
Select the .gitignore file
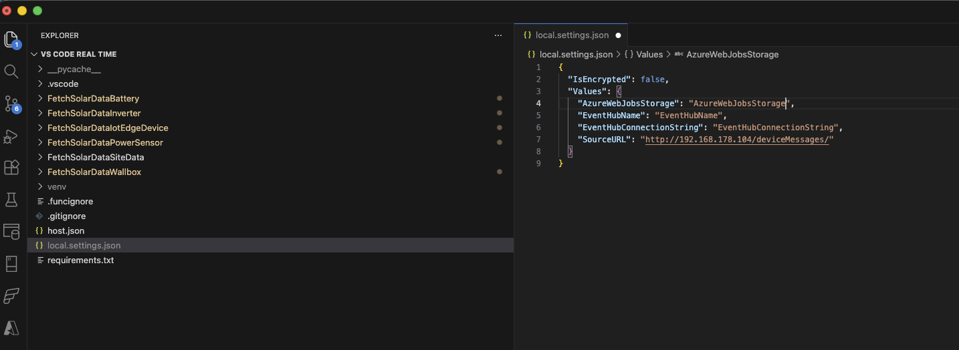(x=66, y=216)
